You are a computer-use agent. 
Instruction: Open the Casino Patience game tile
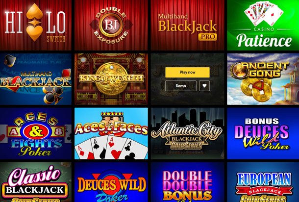point(263,25)
